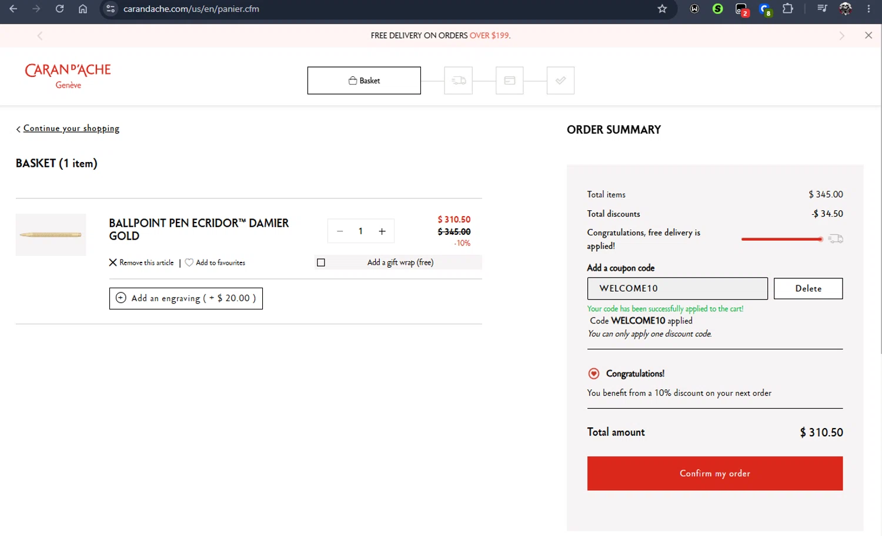Click the discounted price $ 310.50 in basket
This screenshot has height=536, width=882.
[454, 220]
